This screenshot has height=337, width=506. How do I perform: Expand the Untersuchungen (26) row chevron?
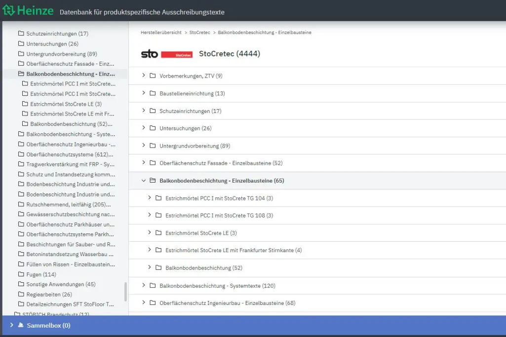[144, 128]
